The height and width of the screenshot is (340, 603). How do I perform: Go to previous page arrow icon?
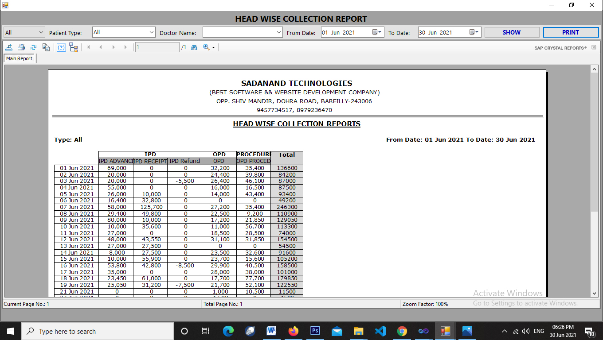101,47
